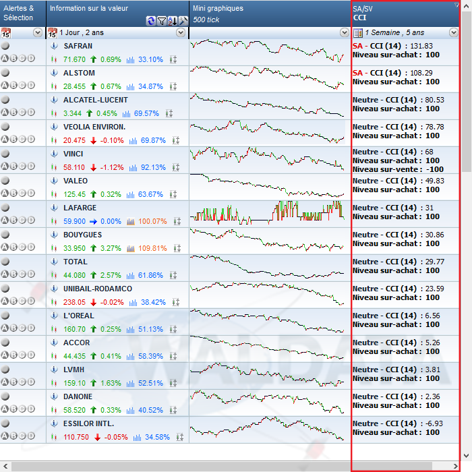Open the filter funnel icon
This screenshot has width=472, height=472.
click(x=162, y=21)
